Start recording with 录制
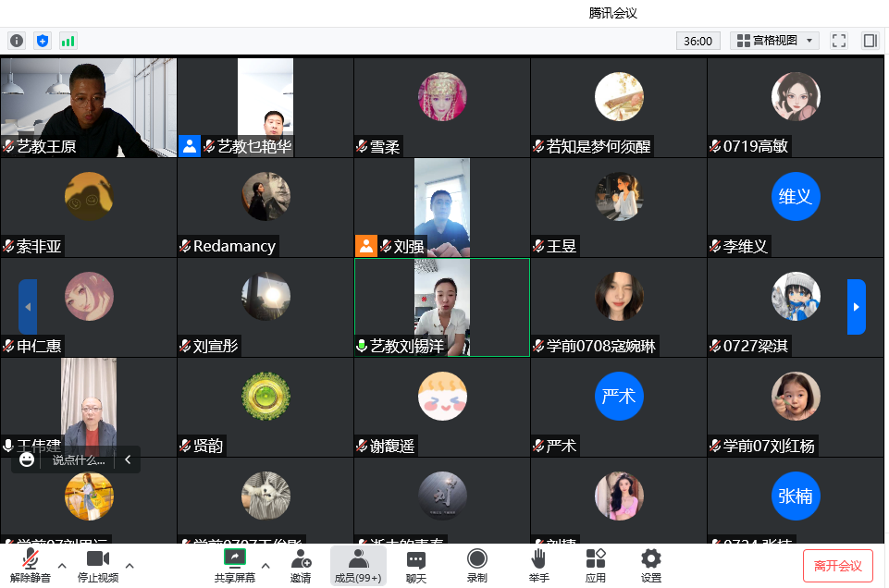 [477, 565]
